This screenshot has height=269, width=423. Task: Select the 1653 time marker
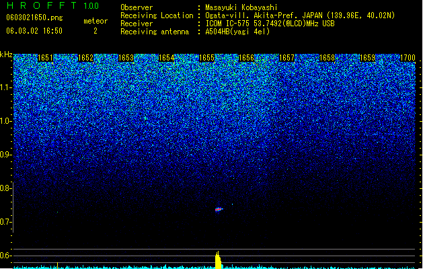[126, 58]
